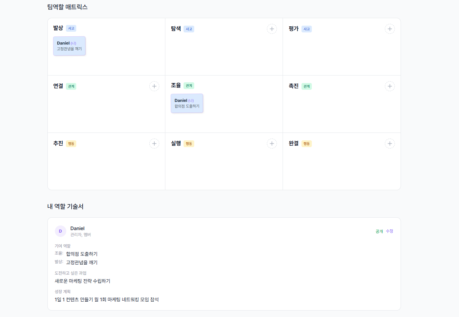Add a role in the 완결 cell
459x317 pixels.
point(390,144)
